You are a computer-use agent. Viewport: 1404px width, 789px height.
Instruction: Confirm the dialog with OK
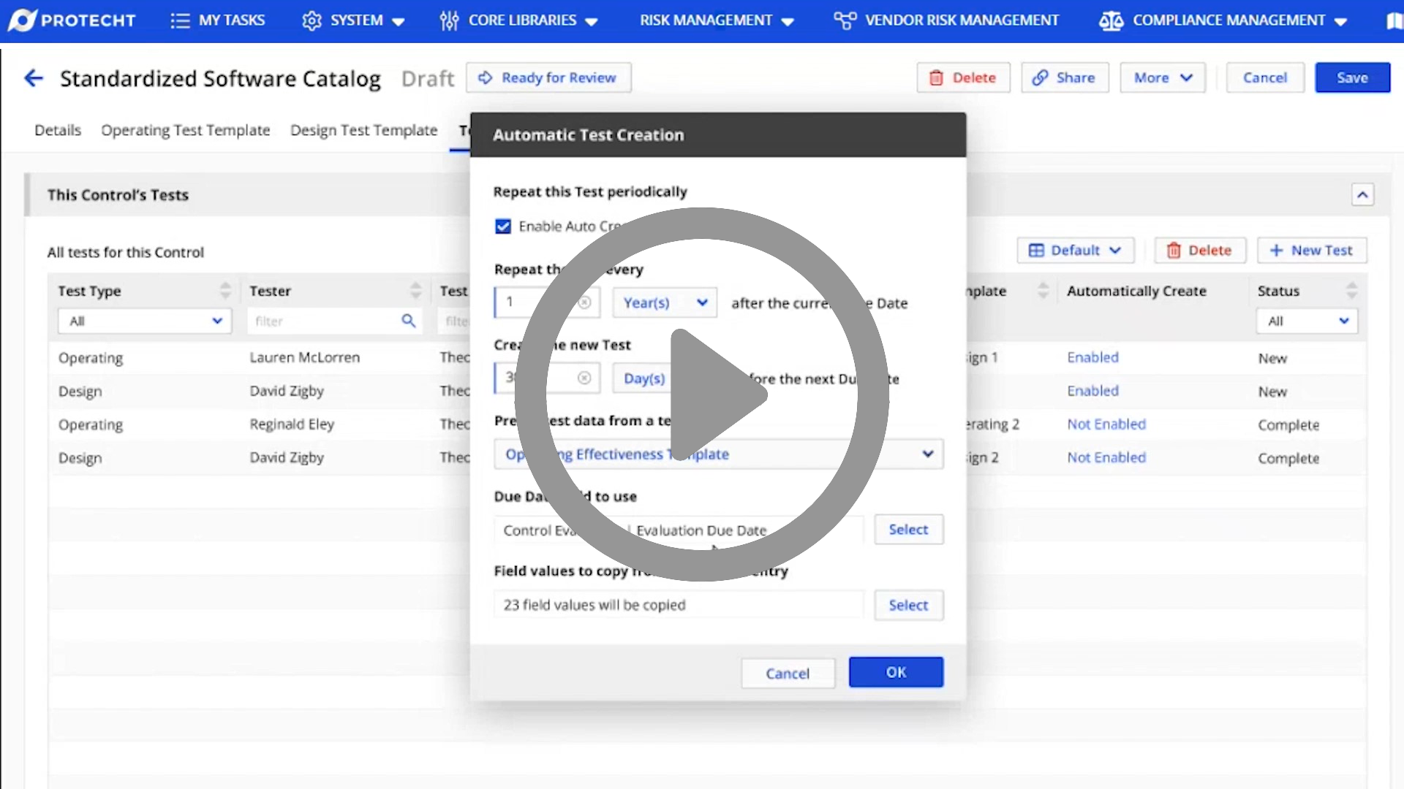pos(896,671)
